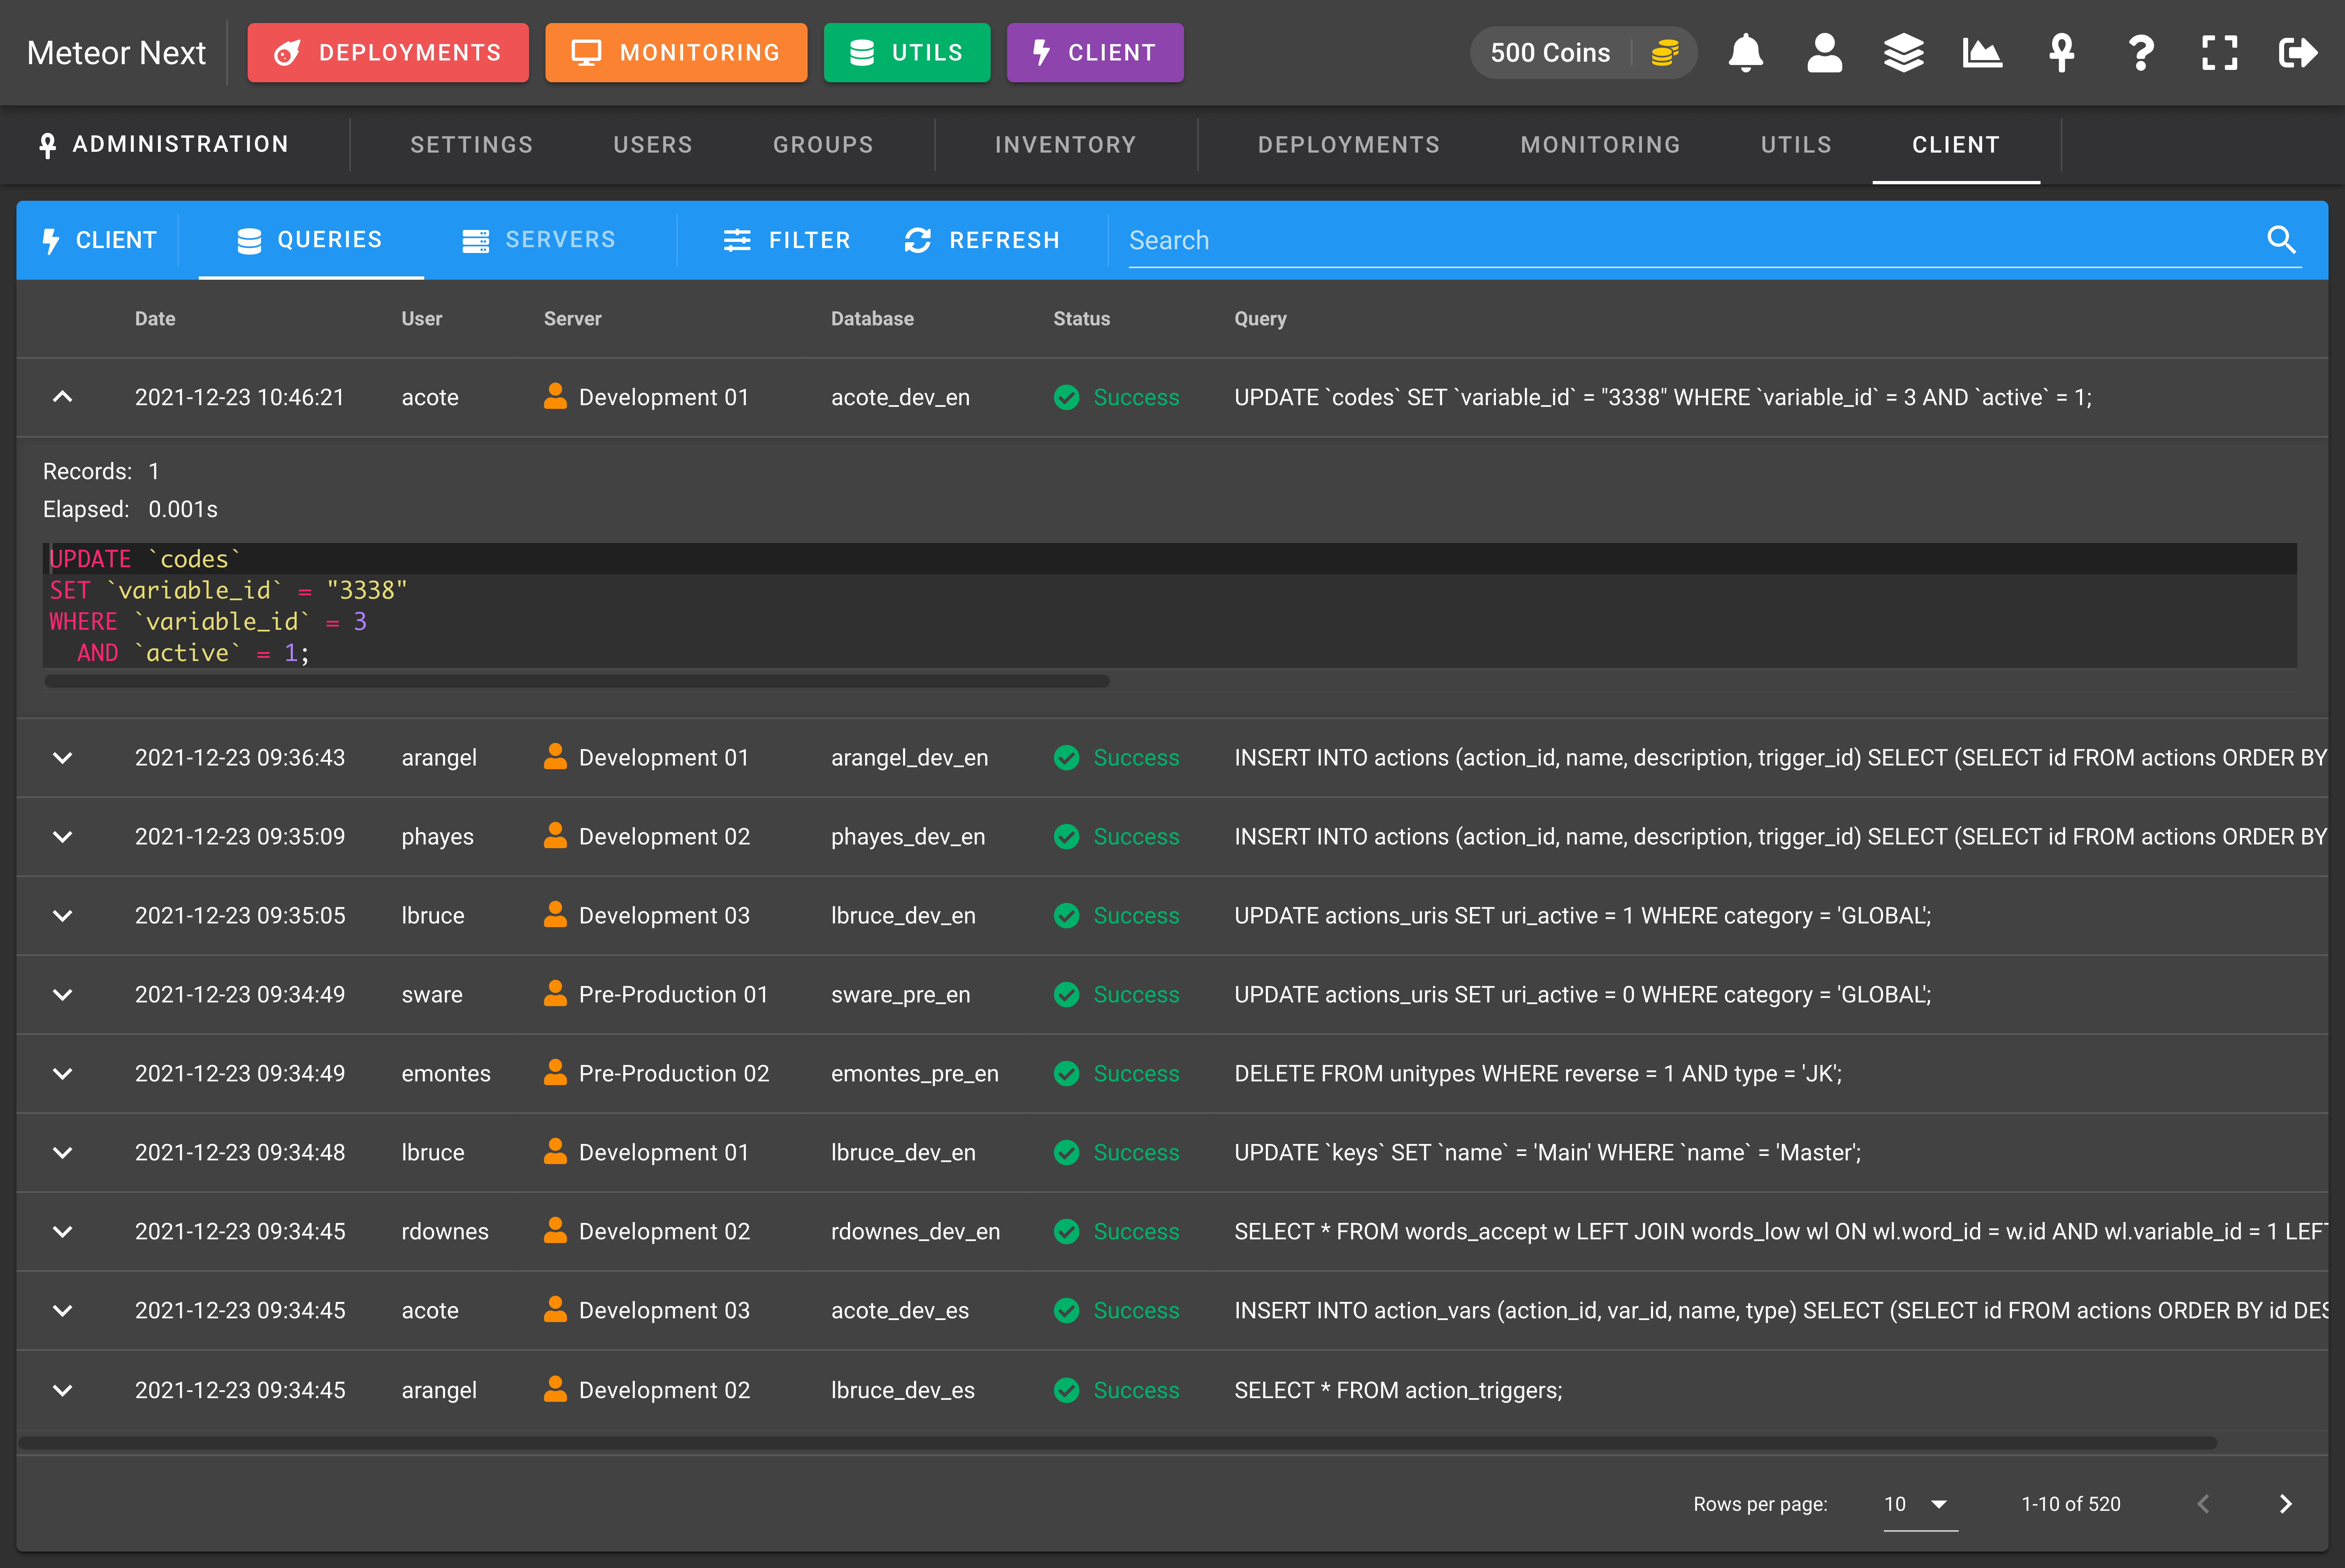The height and width of the screenshot is (1568, 2345).
Task: Switch to the Inventory administration tab
Action: tap(1066, 145)
